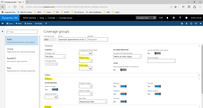The height and width of the screenshot is (108, 203).
Task: Click the Dynamics AX home logo
Action: point(10,18)
